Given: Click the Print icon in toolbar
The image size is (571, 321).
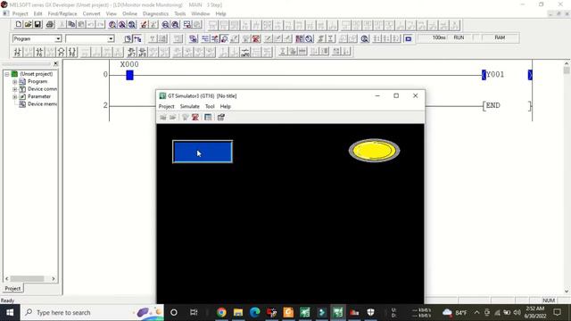Looking at the screenshot, I should [50, 24].
